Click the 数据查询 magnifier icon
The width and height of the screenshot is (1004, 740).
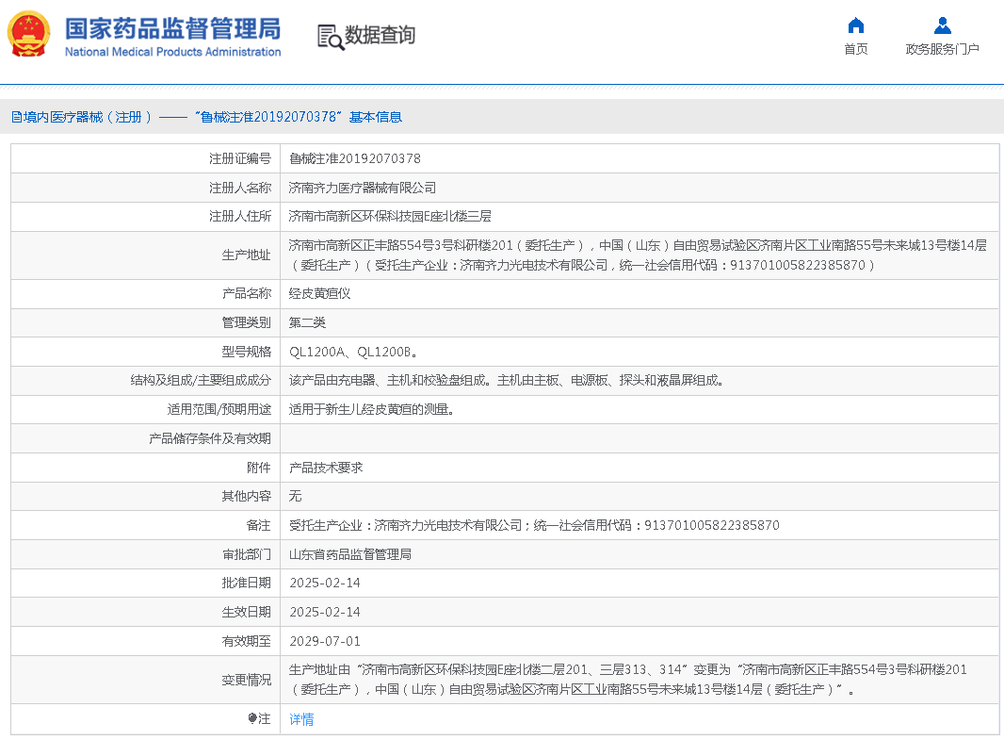329,37
